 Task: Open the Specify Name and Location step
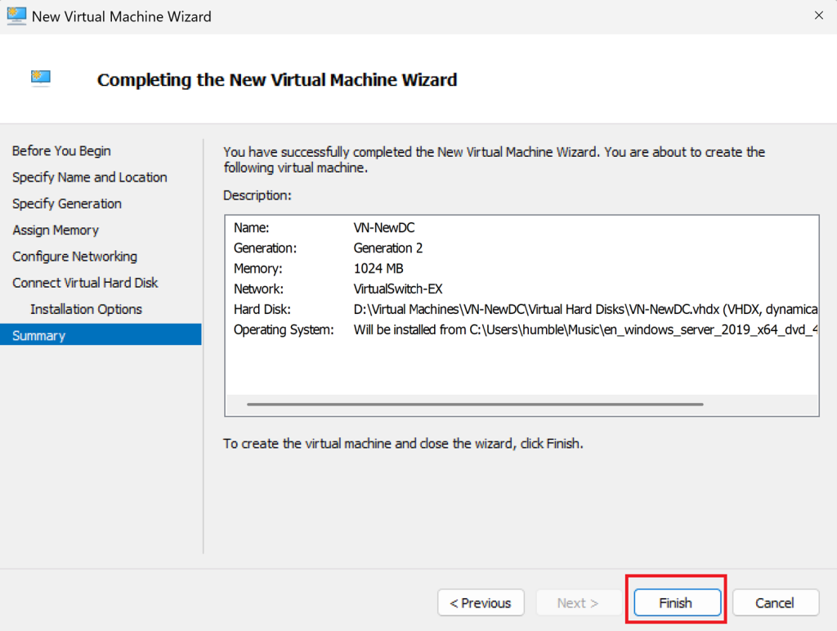[x=89, y=177]
